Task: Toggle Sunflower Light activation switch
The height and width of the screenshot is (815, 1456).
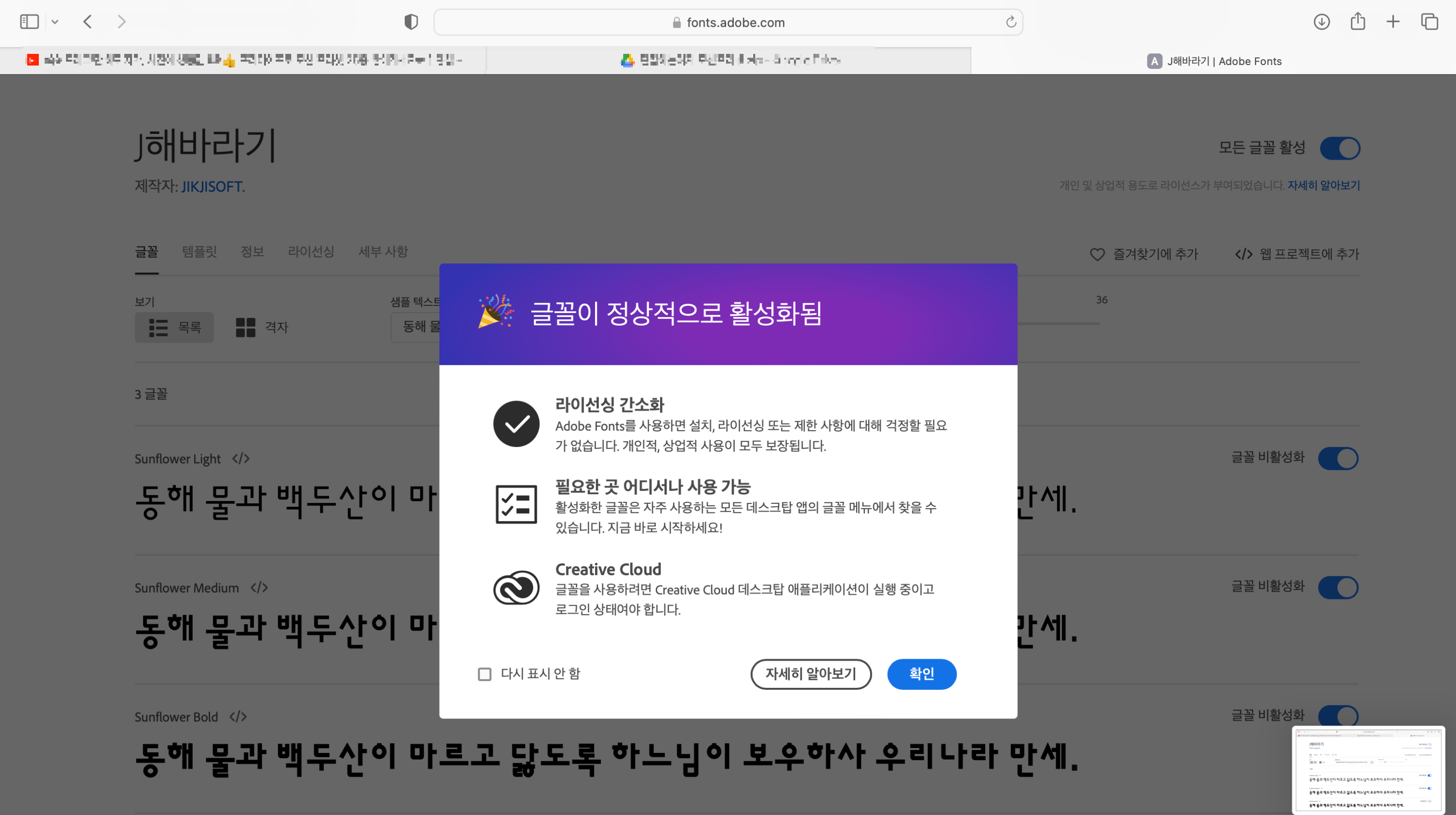Action: [x=1339, y=458]
